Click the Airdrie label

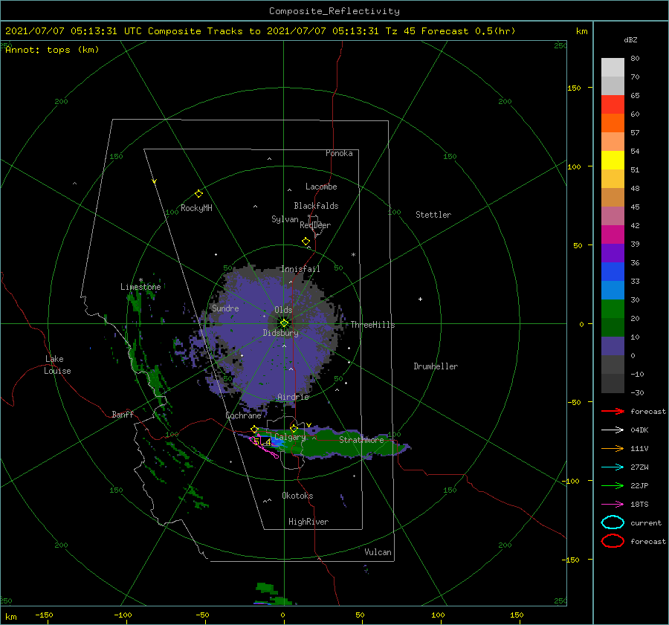[293, 397]
